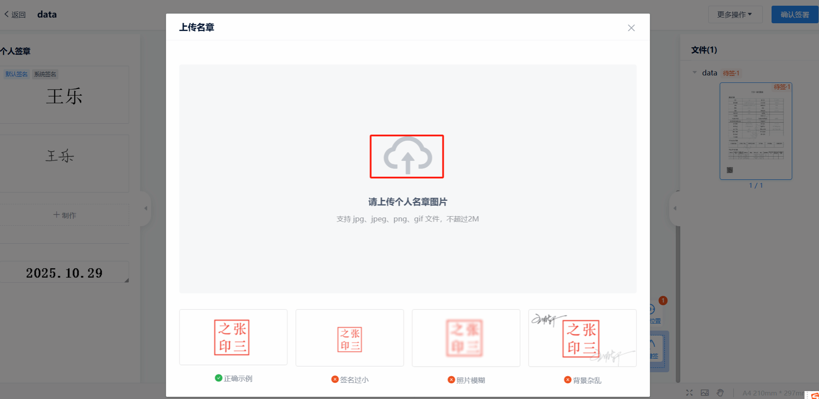Collapse the data file tree item
819x399 pixels.
click(695, 73)
